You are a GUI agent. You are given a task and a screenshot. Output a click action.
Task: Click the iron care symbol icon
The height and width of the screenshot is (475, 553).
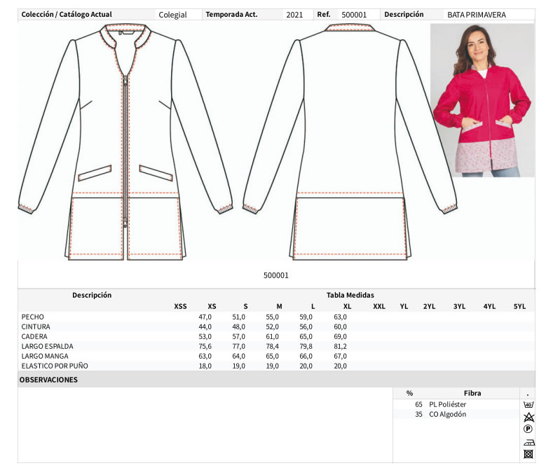pyautogui.click(x=527, y=442)
